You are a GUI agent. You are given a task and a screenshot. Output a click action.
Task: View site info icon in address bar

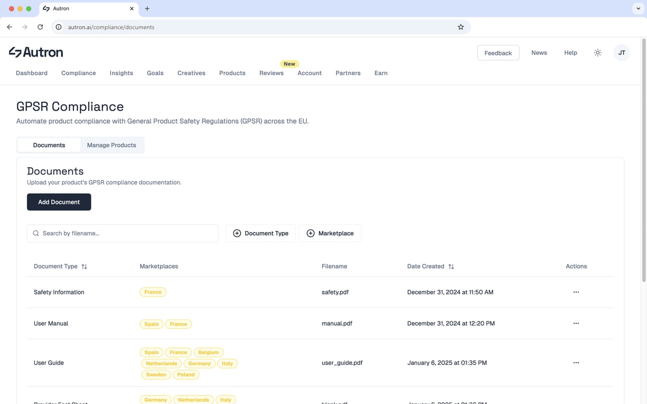59,27
